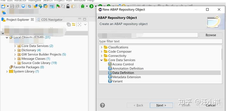Select the Access Control object type
Image resolution: width=226 pixels, height=111 pixels.
pyautogui.click(x=123, y=64)
